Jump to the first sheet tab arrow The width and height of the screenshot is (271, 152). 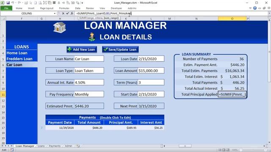pos(2,146)
